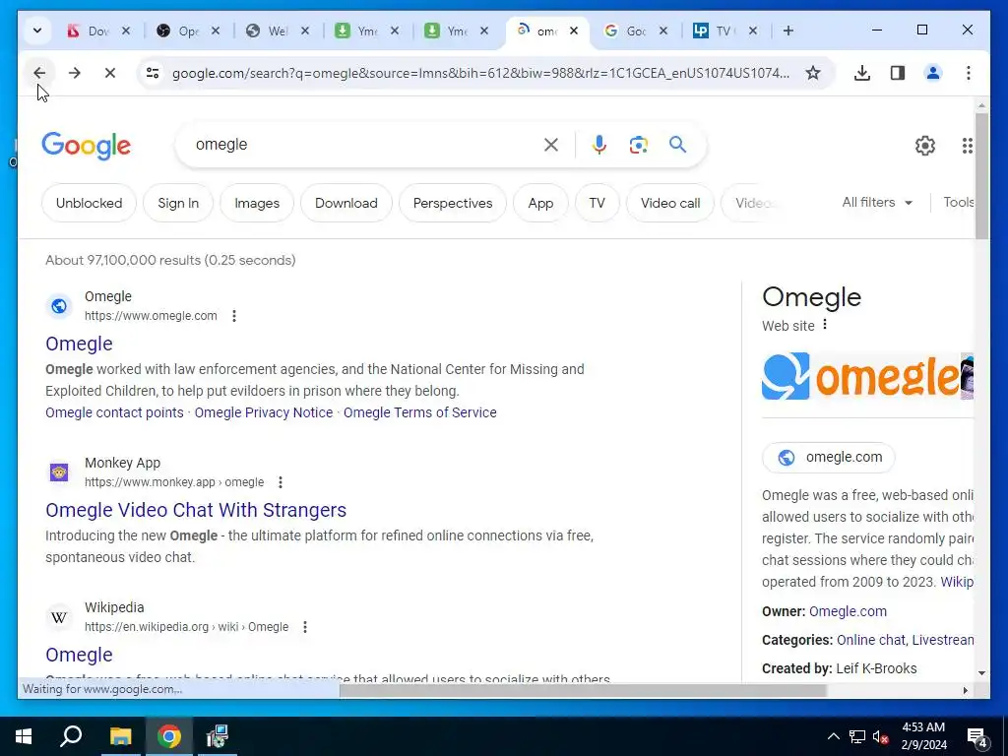Screen dimensions: 1008x756
Task: Switch to the Dov tab
Action: [x=90, y=31]
